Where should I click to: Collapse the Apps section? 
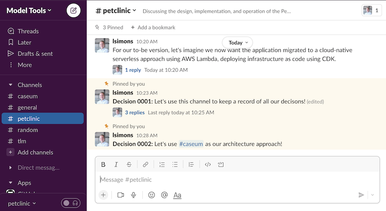(x=10, y=183)
